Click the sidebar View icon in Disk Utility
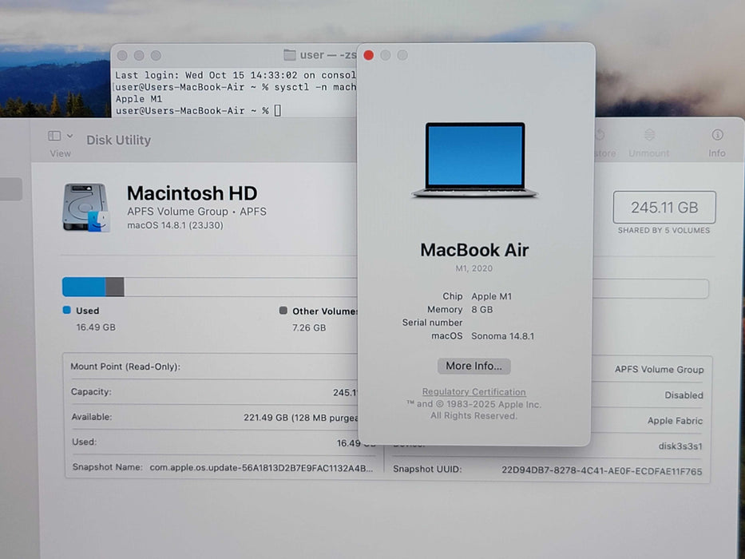The height and width of the screenshot is (559, 745). pos(54,137)
